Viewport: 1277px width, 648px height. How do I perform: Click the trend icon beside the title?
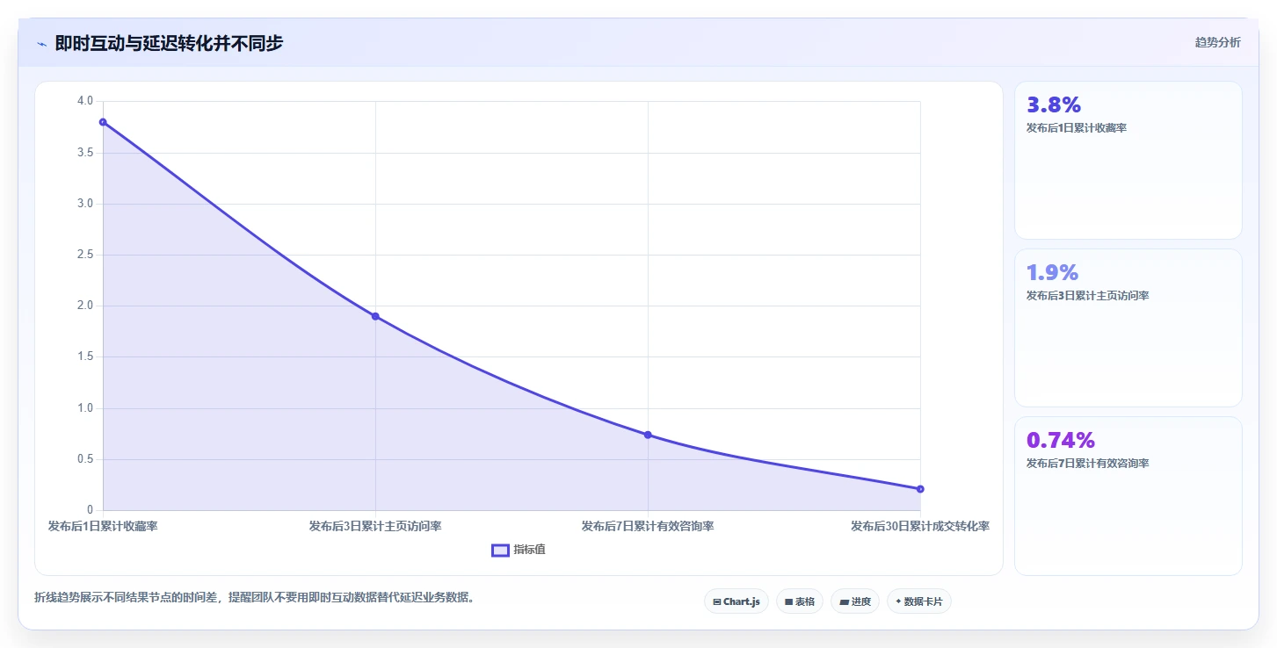[x=41, y=43]
